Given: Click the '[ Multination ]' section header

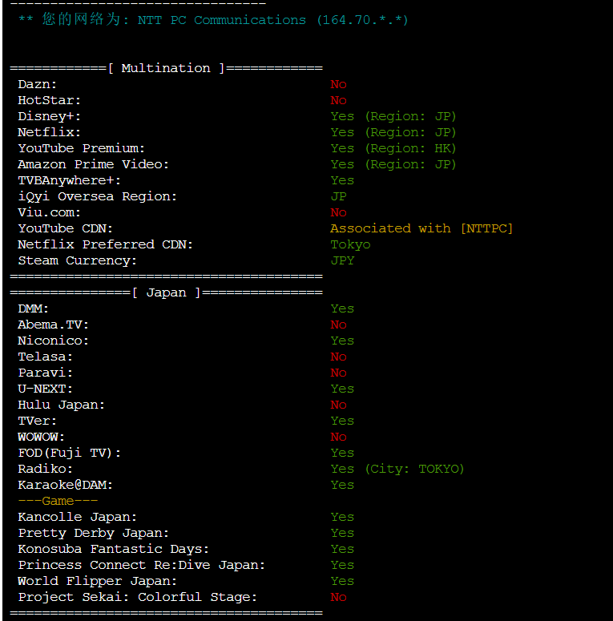Looking at the screenshot, I should pos(166,68).
